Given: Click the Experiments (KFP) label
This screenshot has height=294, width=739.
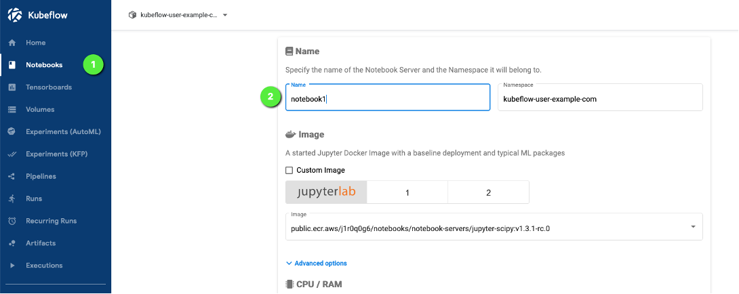Looking at the screenshot, I should [x=56, y=154].
